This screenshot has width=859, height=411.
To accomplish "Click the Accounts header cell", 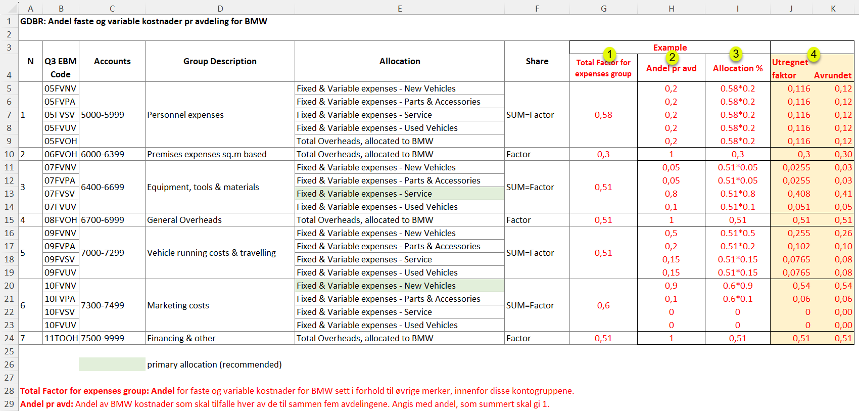I will click(112, 61).
